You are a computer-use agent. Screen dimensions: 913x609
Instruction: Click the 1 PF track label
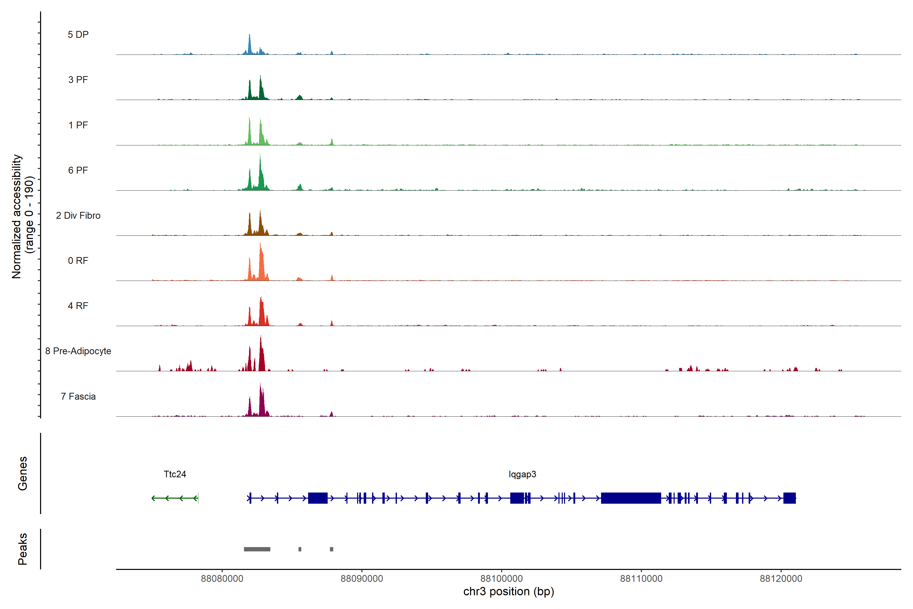click(x=78, y=125)
